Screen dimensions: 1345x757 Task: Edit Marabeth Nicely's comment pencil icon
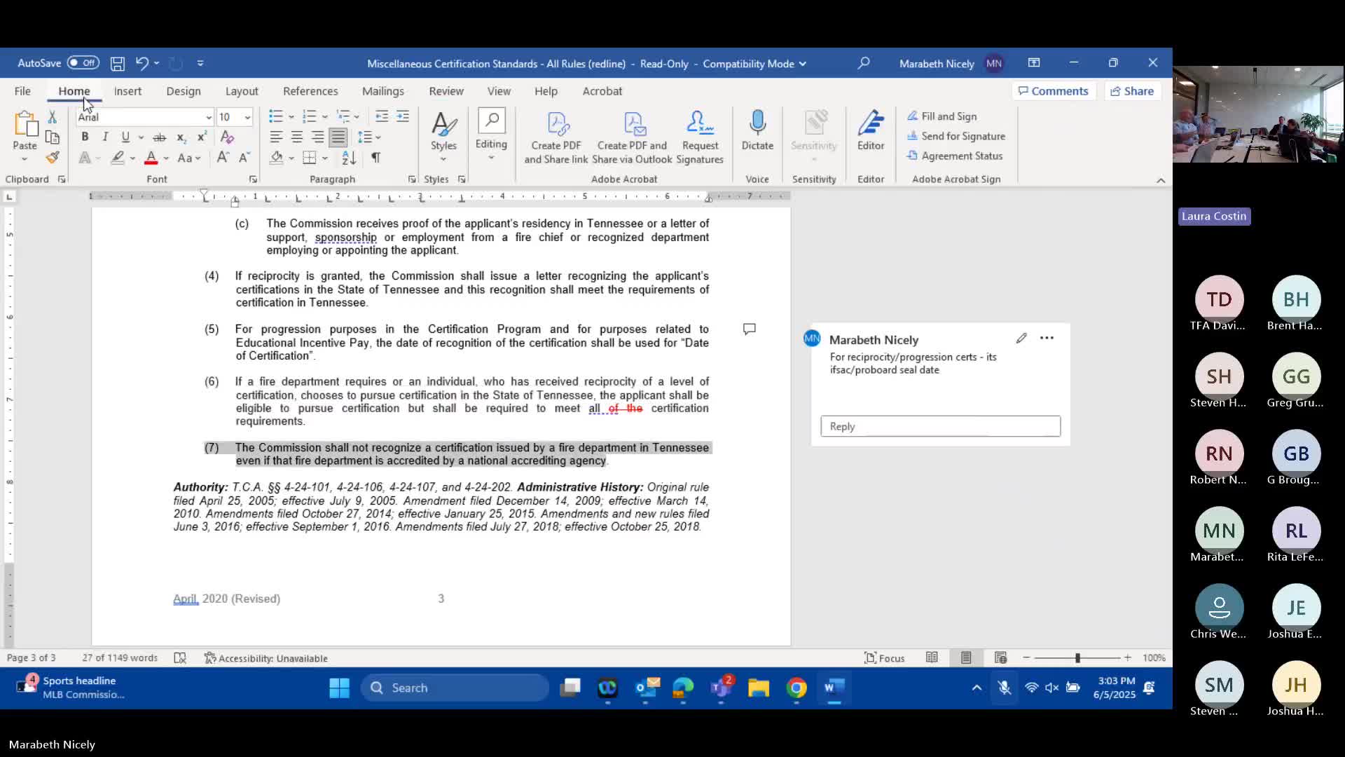(1021, 339)
